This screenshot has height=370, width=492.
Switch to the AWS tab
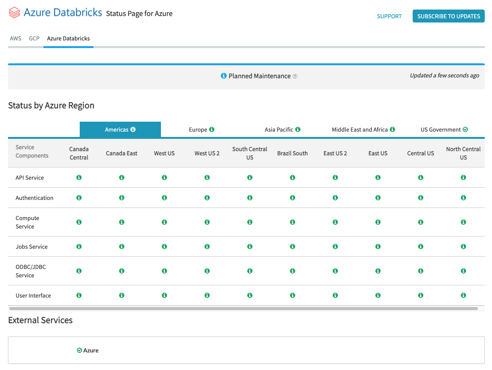(x=16, y=39)
